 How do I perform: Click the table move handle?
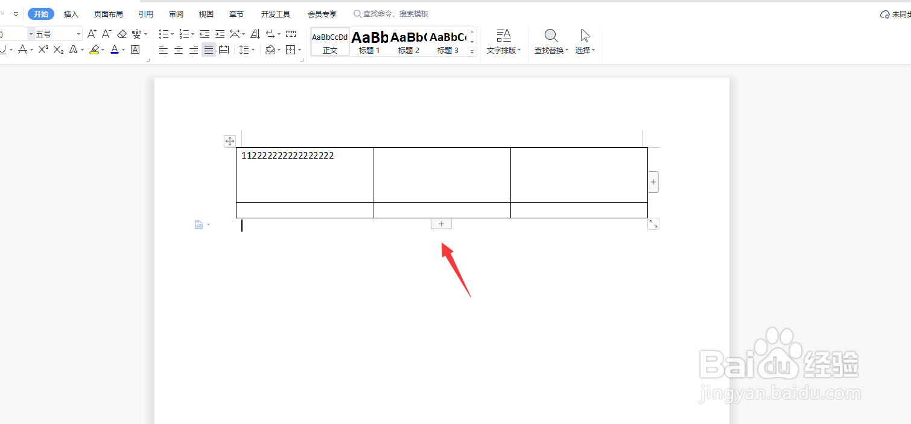(x=230, y=141)
